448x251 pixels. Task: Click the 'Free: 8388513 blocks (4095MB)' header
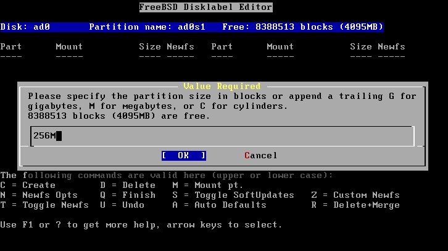[302, 27]
